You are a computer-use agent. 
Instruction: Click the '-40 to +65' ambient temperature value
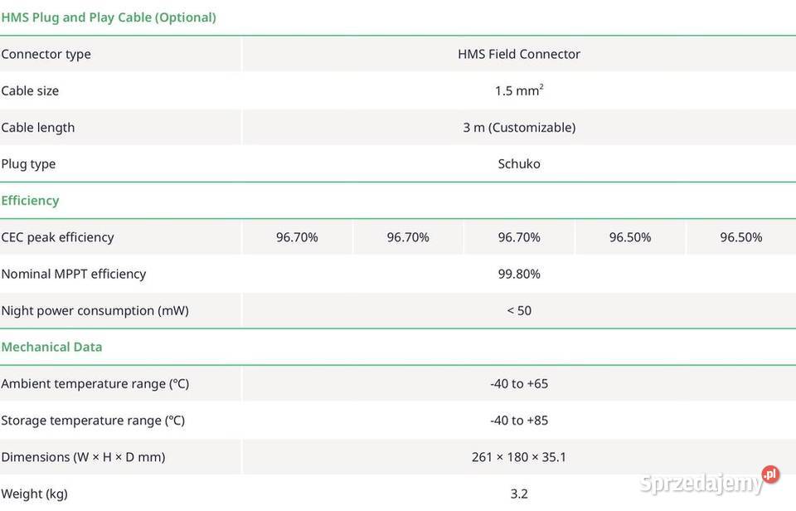click(x=519, y=383)
